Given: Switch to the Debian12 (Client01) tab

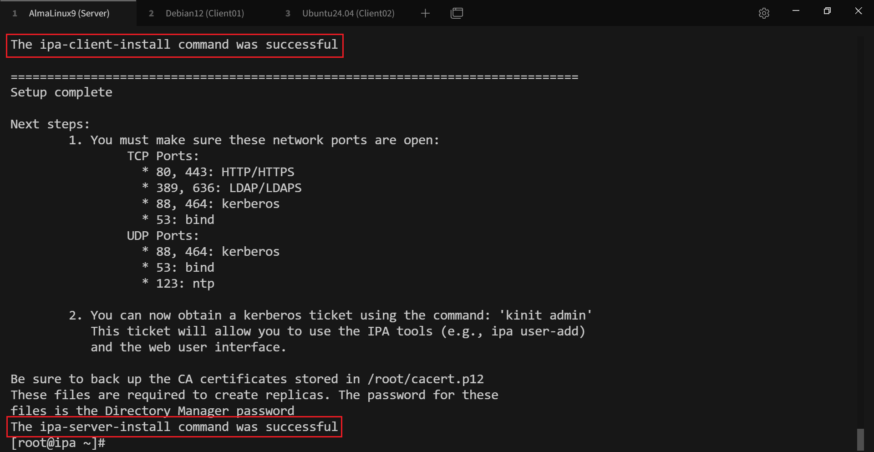Looking at the screenshot, I should (204, 13).
